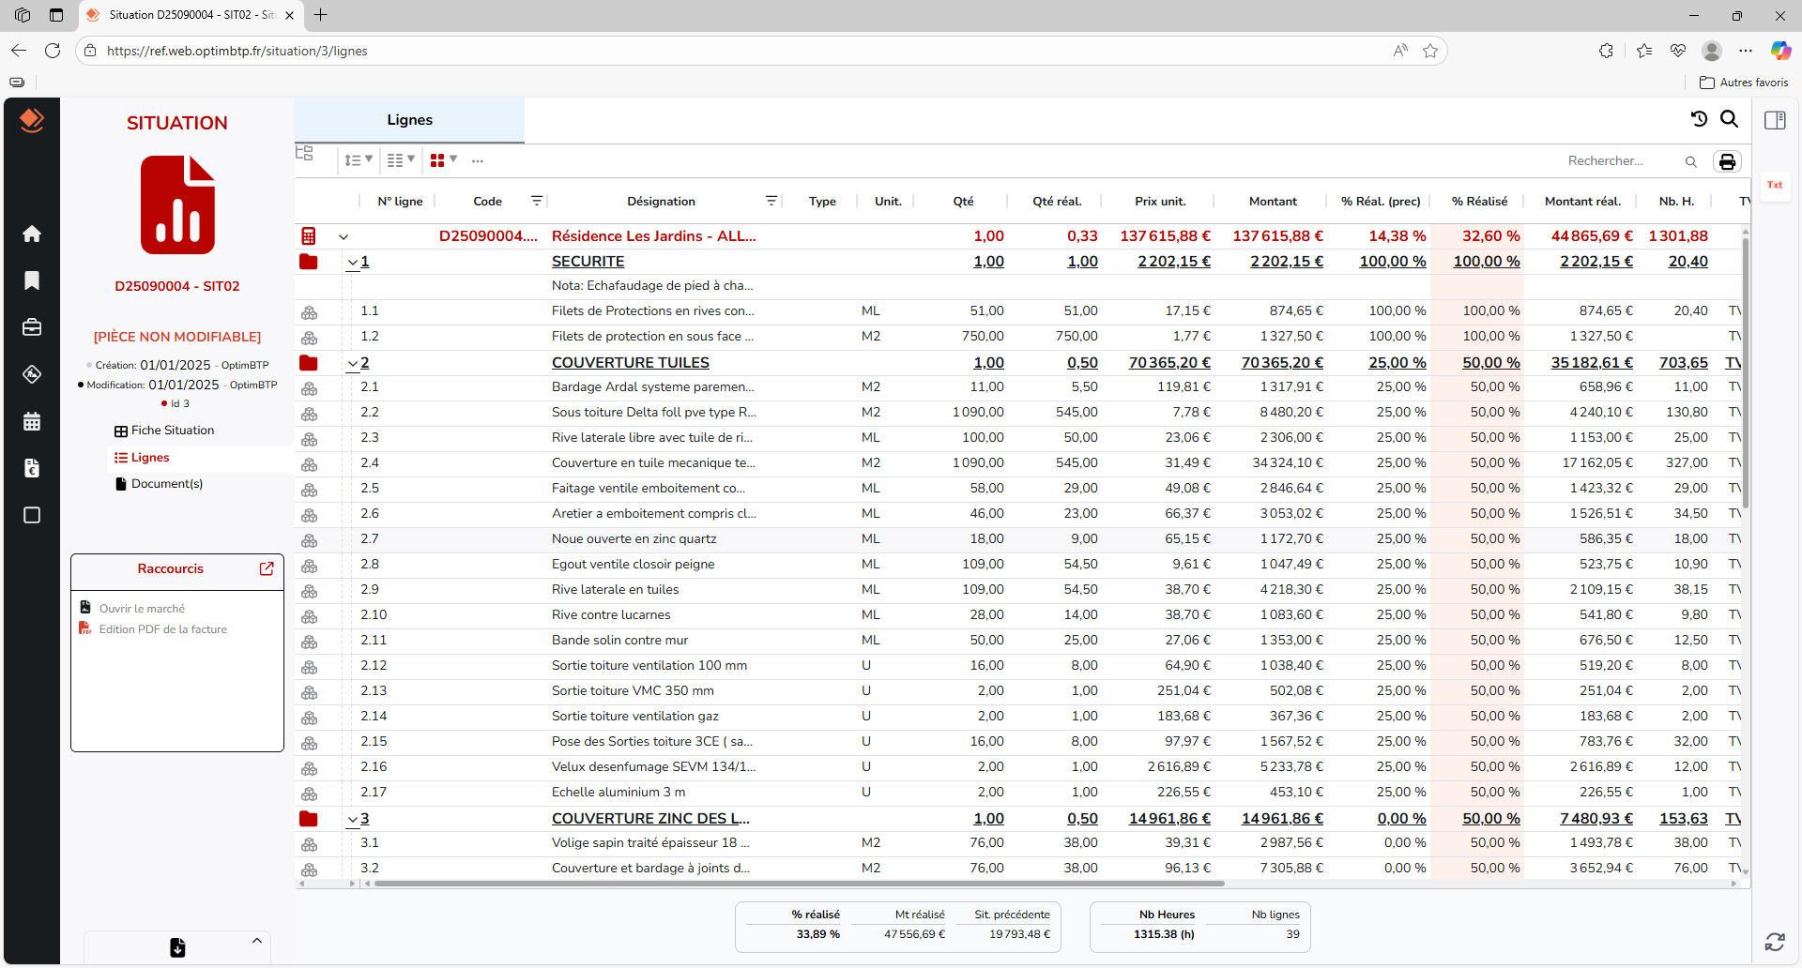Screen dimensions: 1802x968
Task: Select the bookmark icon in the left sidebar
Action: (32, 280)
